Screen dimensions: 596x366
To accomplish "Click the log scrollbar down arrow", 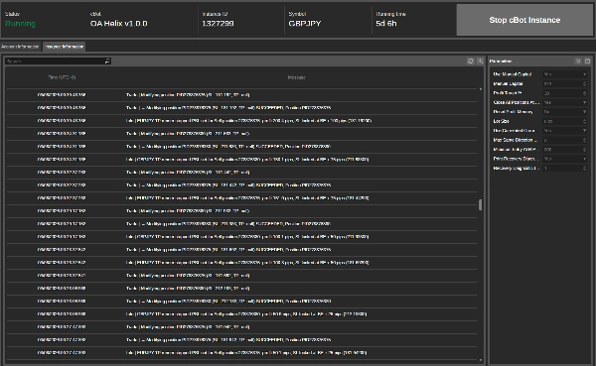I will tap(481, 360).
